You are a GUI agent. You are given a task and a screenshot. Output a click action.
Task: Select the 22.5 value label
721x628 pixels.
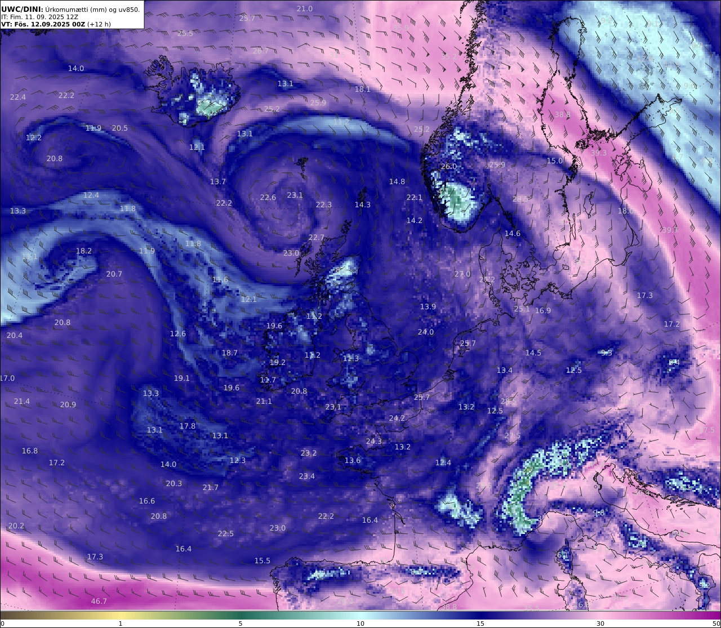pos(226,533)
